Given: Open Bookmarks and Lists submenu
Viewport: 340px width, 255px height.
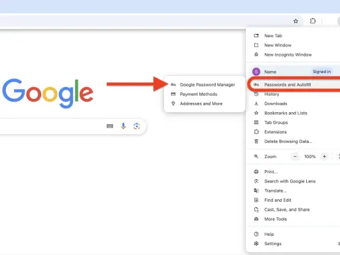Looking at the screenshot, I should pyautogui.click(x=293, y=113).
